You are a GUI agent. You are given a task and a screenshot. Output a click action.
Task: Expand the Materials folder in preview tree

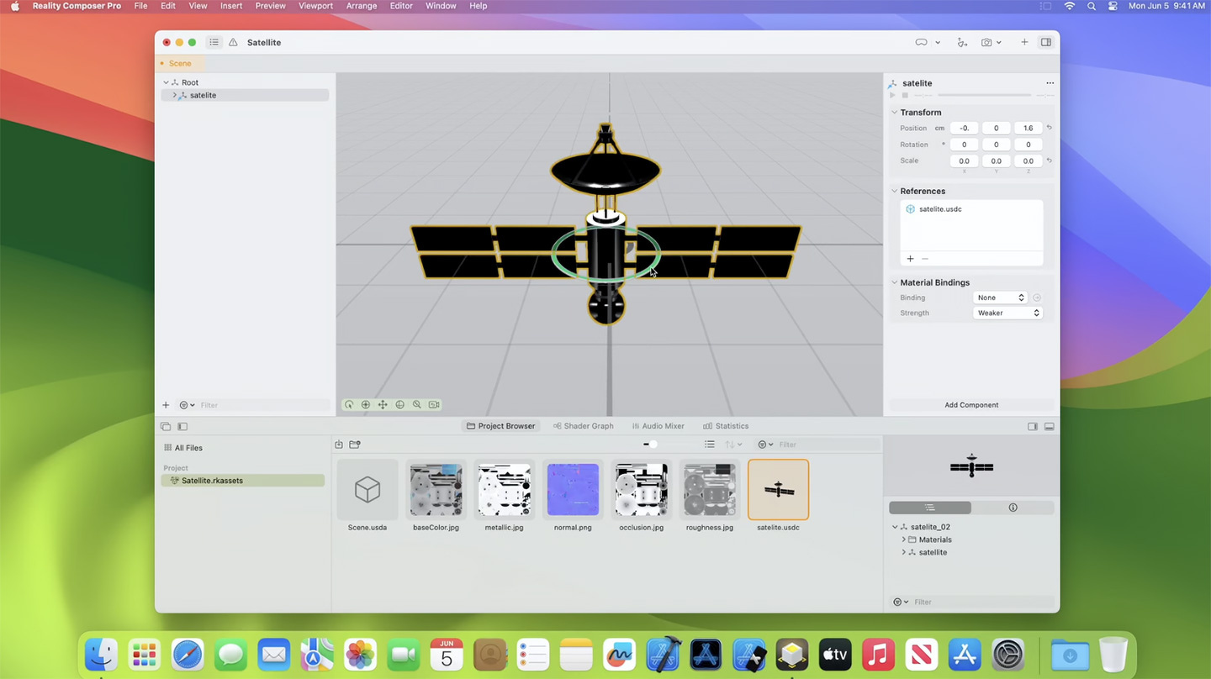[903, 540]
